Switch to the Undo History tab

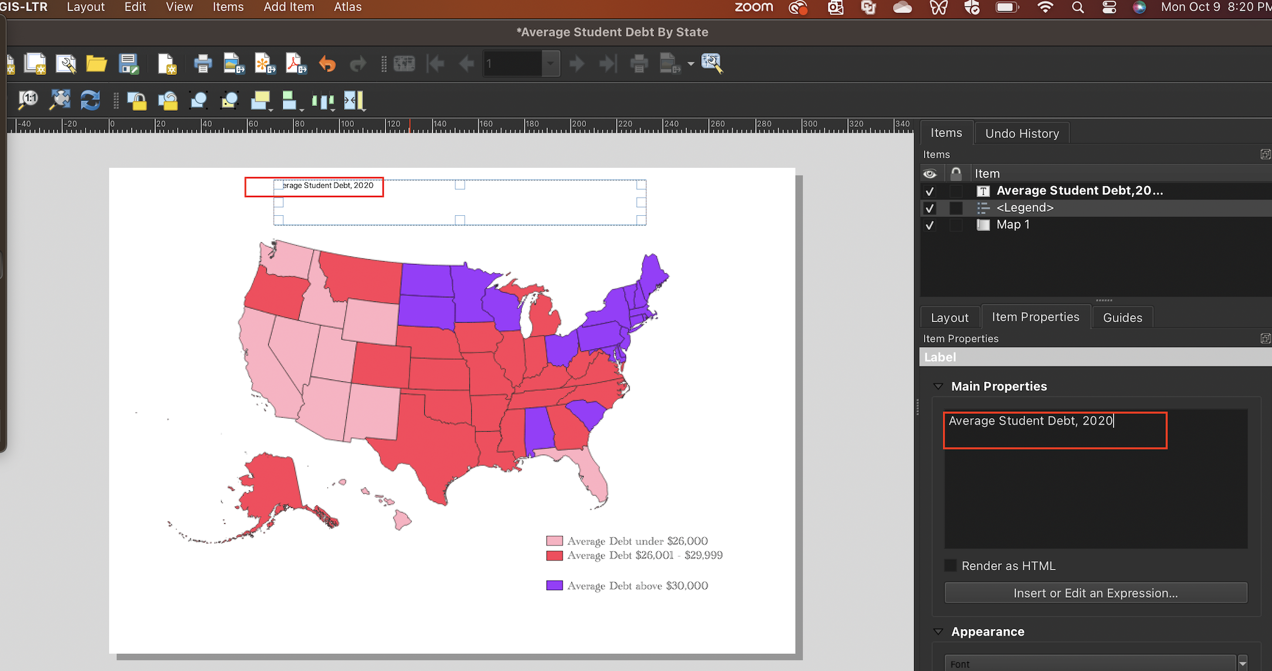pos(1022,133)
